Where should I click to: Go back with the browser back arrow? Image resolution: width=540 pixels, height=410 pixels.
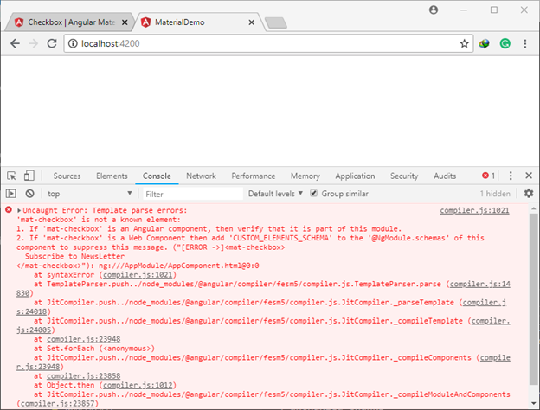(16, 43)
